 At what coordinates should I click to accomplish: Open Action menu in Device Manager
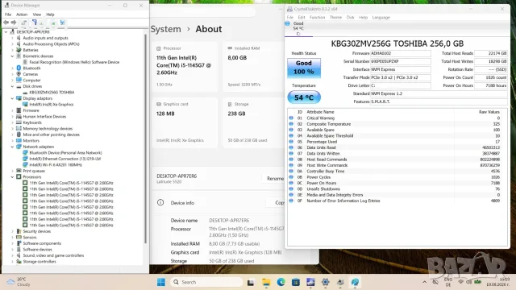pos(22,14)
